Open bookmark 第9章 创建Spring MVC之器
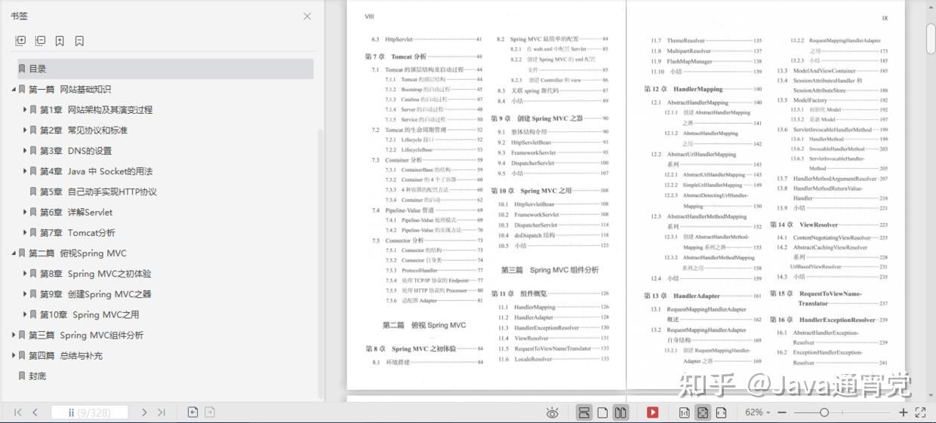Viewport: 936px width, 423px height. [96, 294]
